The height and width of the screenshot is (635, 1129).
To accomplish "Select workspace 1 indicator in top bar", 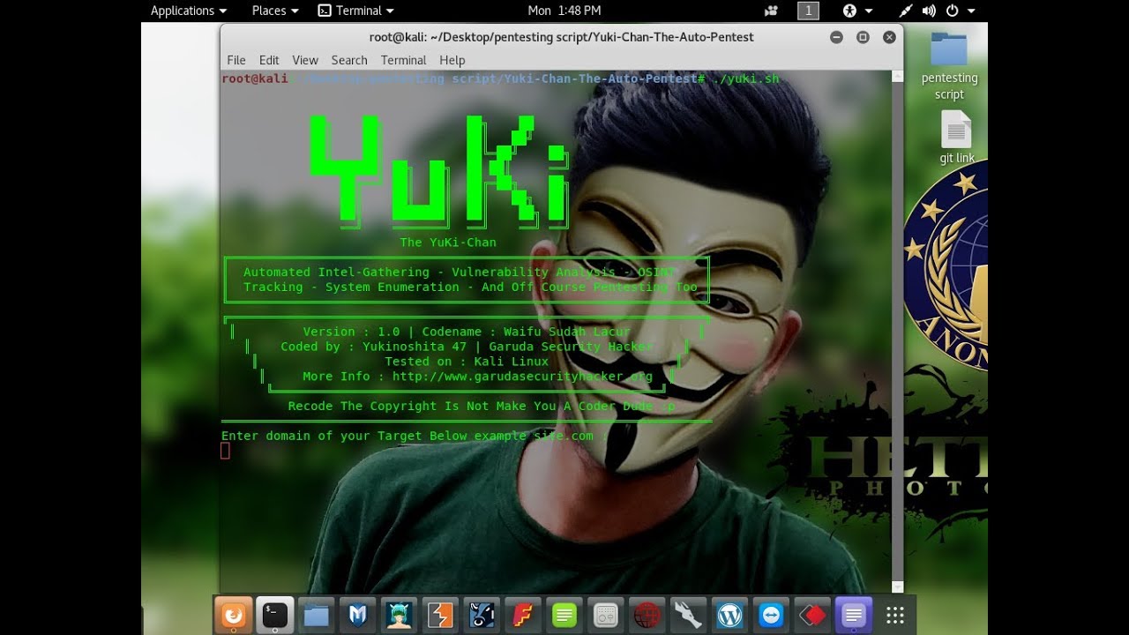I will tap(808, 11).
